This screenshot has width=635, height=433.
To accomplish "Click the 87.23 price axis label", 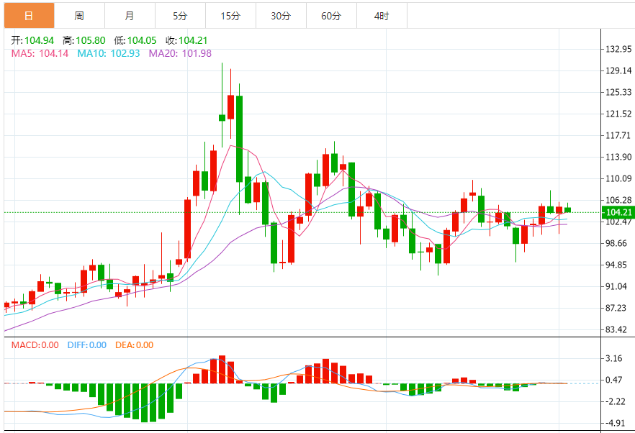I will point(616,309).
